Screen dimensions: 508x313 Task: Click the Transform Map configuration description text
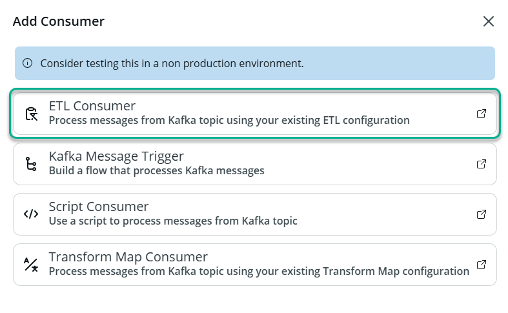pos(259,271)
